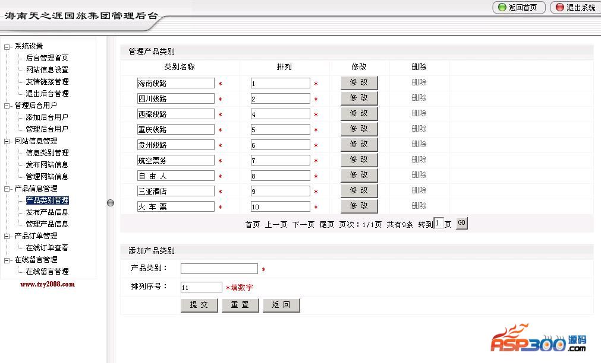Click 删除 link for 重庆线路 row

[x=419, y=129]
